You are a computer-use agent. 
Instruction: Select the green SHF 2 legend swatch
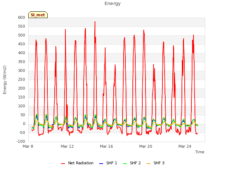pyautogui.click(x=125, y=164)
